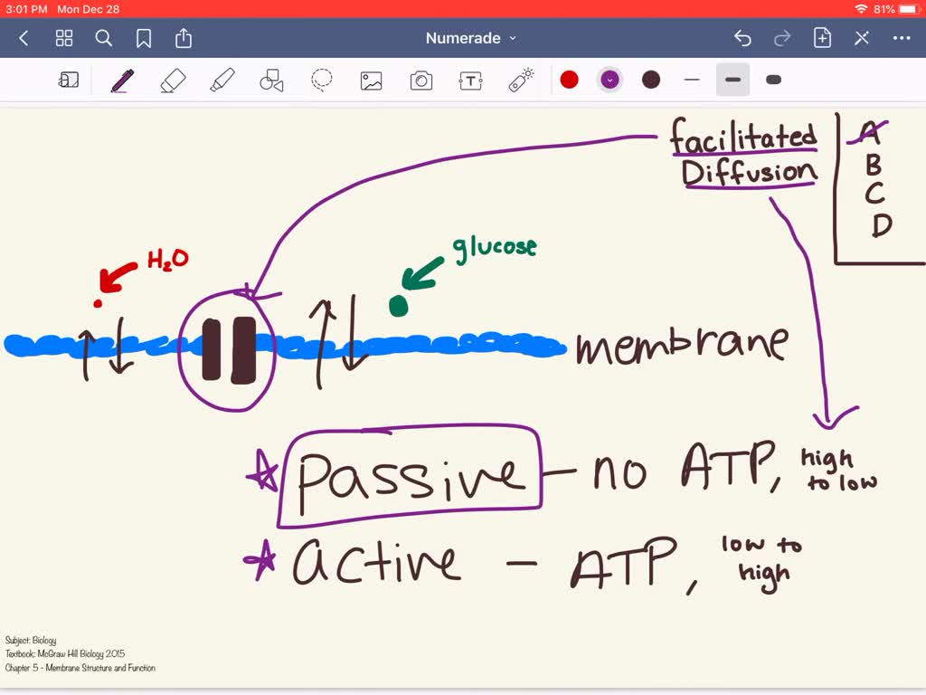Select the Eraser tool
This screenshot has width=926, height=695.
[x=172, y=80]
